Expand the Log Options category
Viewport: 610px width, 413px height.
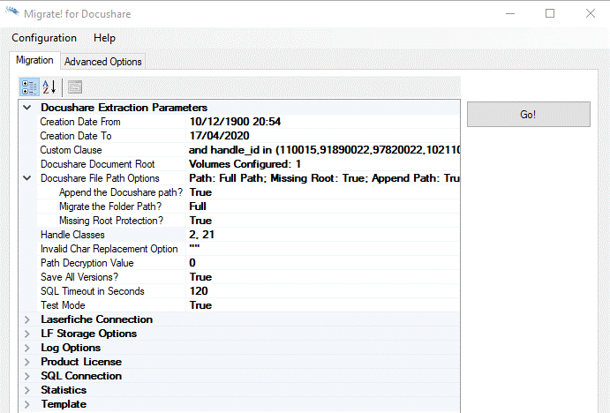pyautogui.click(x=26, y=348)
